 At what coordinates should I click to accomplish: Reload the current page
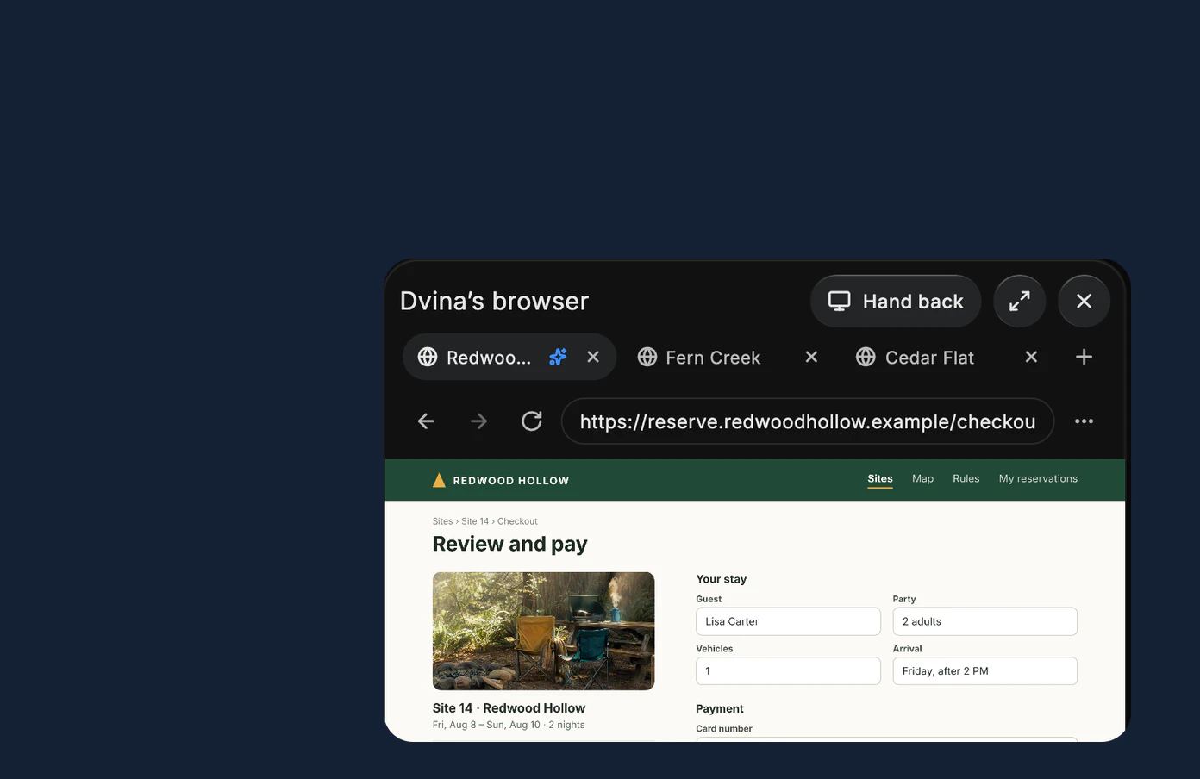(532, 421)
